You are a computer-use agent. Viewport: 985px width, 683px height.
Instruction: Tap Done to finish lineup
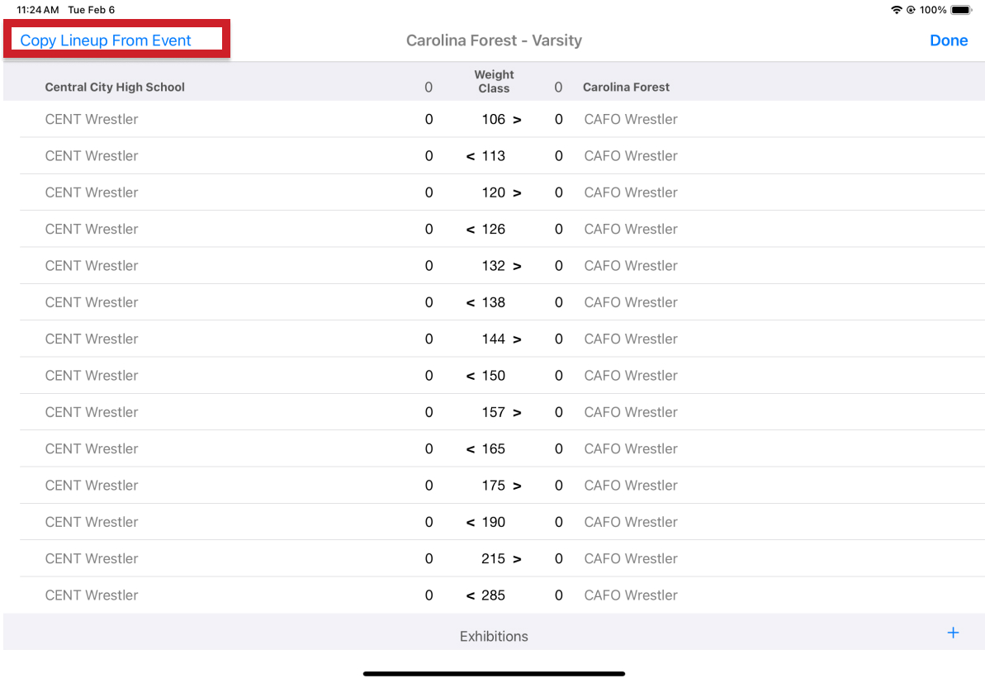coord(948,40)
